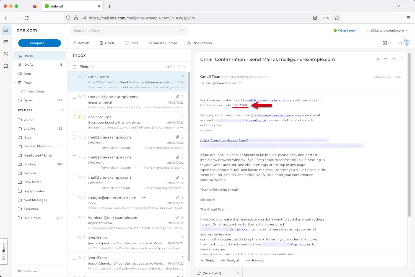
Task: Unstar the one.com Tips message
Action: 79,117
